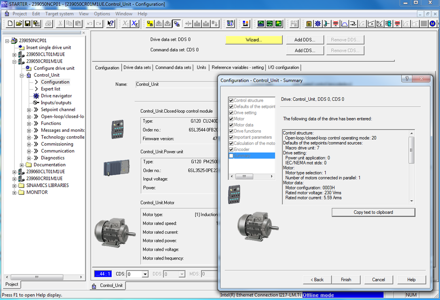Screen dimensions: 440x300
Task: Toggle the Control structure checkbox
Action: [x=231, y=101]
